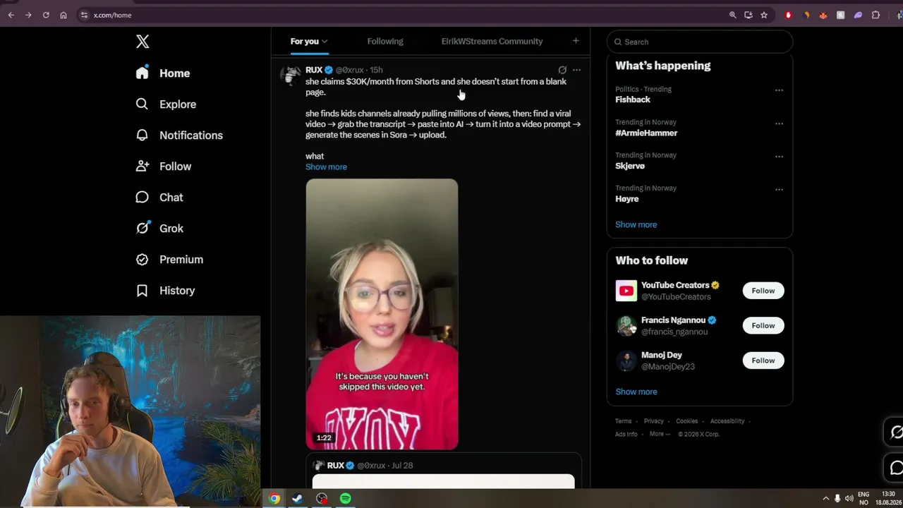Open more options for Fishback trend
903x508 pixels.
779,90
